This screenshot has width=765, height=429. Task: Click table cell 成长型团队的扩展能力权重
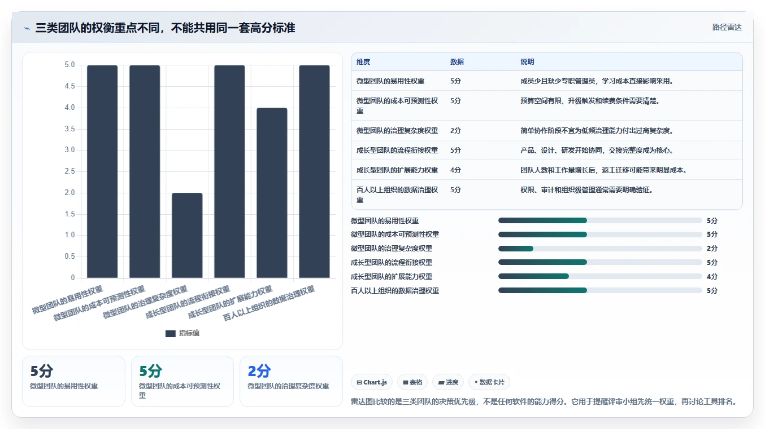tap(397, 170)
